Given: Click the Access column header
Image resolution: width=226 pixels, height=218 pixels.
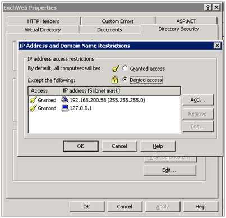Looking at the screenshot, I should click(x=44, y=91).
